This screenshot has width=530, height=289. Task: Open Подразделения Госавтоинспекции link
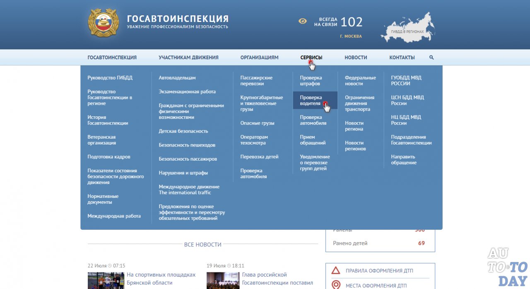pos(412,140)
